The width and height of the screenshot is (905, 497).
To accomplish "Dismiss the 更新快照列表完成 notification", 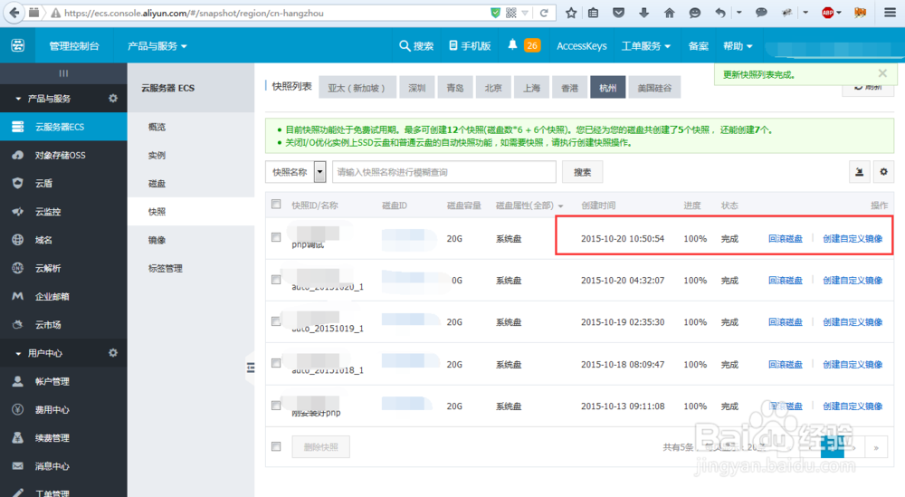I will (882, 73).
